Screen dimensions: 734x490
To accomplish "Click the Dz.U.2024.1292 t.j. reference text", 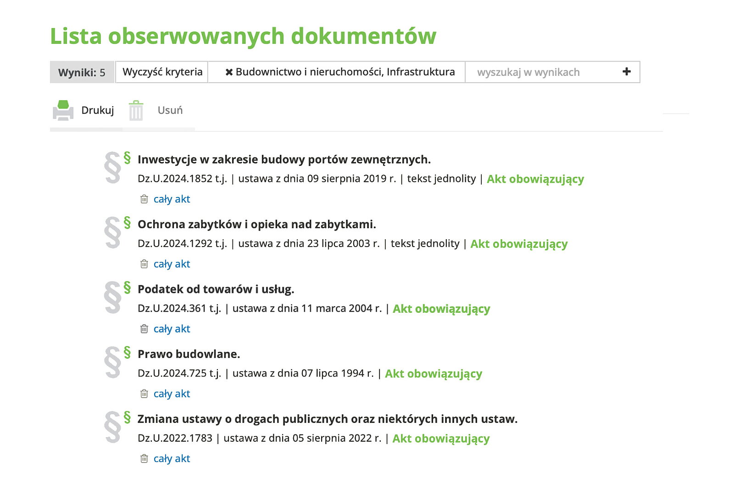I will click(182, 243).
